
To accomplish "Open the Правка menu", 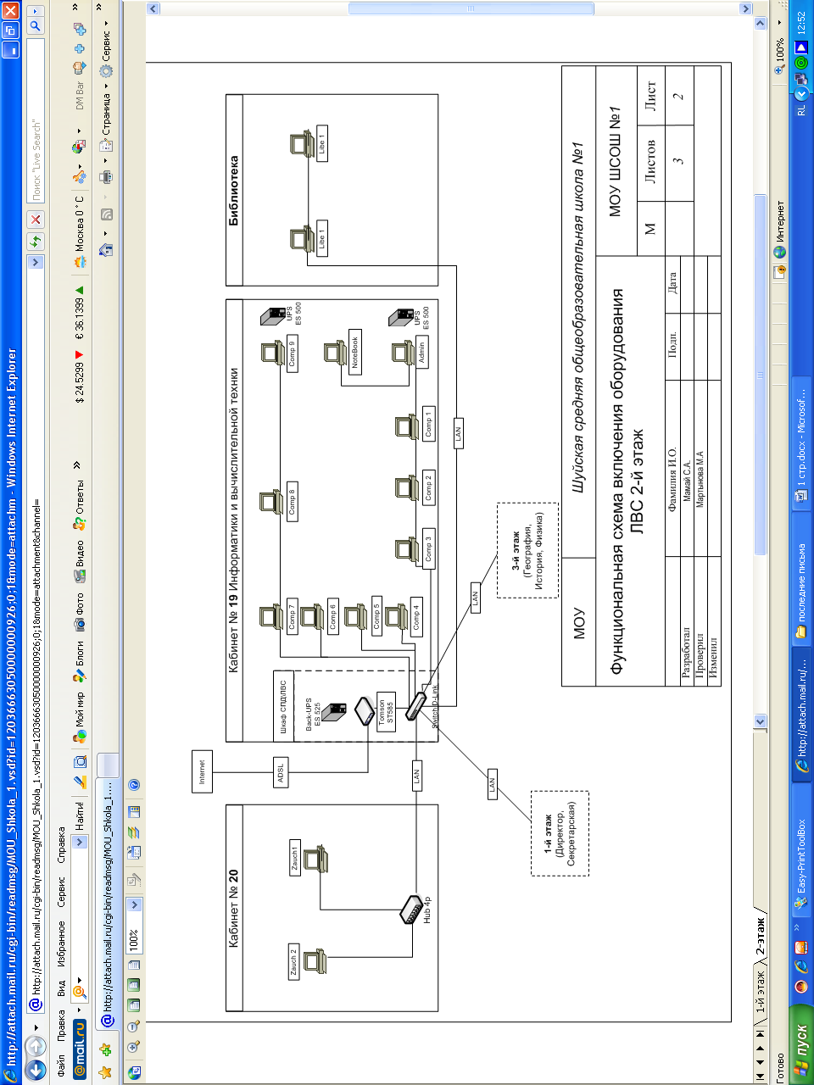I will pos(61,1024).
